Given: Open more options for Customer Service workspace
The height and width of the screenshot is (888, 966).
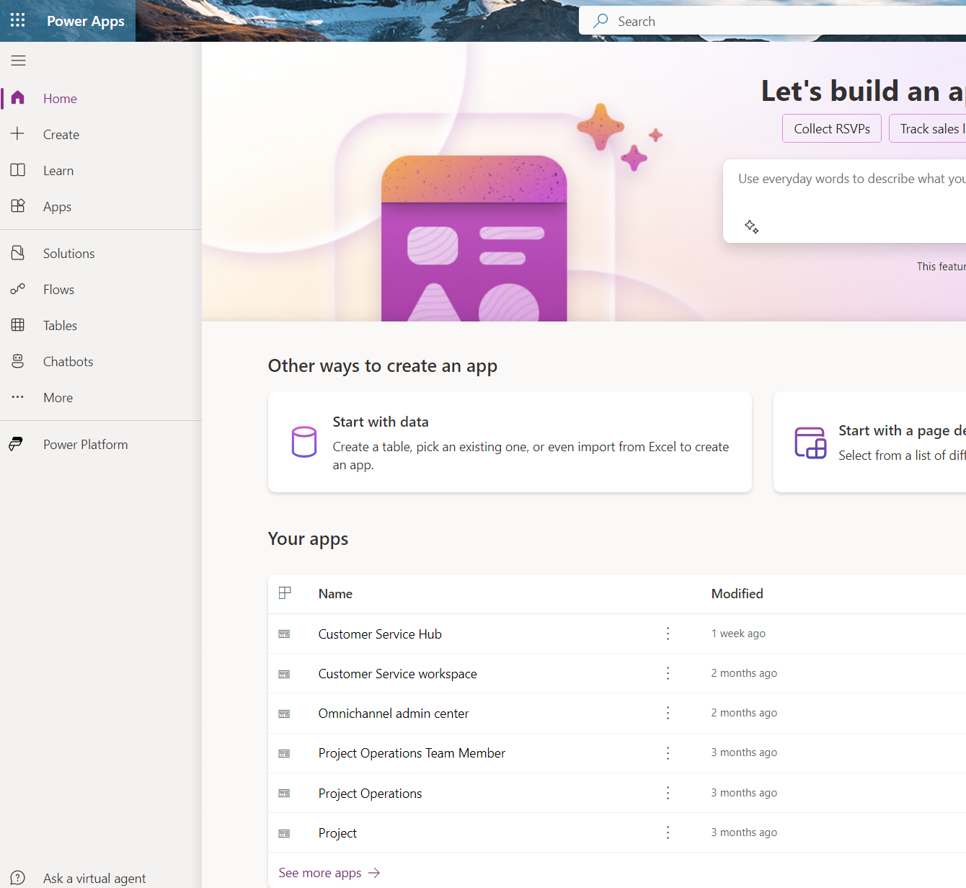Looking at the screenshot, I should pyautogui.click(x=668, y=673).
